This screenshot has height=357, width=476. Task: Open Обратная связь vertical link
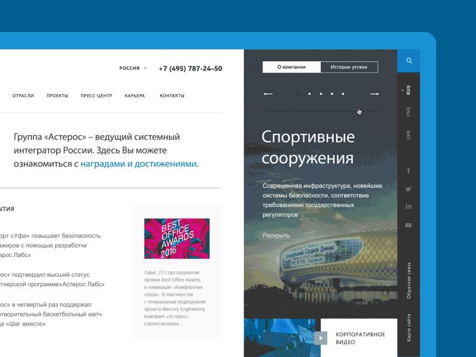coord(409,280)
